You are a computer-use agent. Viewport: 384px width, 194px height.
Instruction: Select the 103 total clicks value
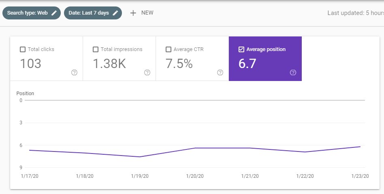click(31, 64)
